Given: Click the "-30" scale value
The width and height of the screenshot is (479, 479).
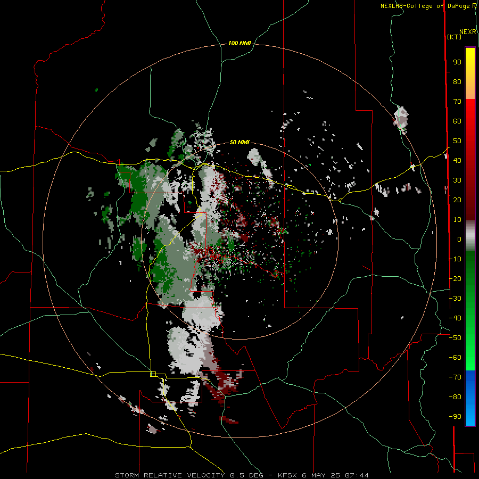Looking at the screenshot, I should [x=455, y=299].
